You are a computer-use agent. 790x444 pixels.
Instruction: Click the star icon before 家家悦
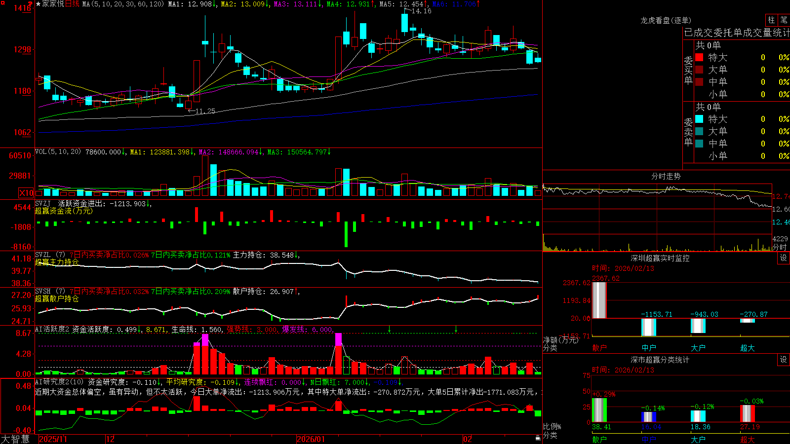[x=39, y=4]
